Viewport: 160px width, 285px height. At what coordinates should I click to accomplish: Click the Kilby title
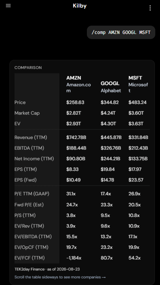click(x=80, y=6)
